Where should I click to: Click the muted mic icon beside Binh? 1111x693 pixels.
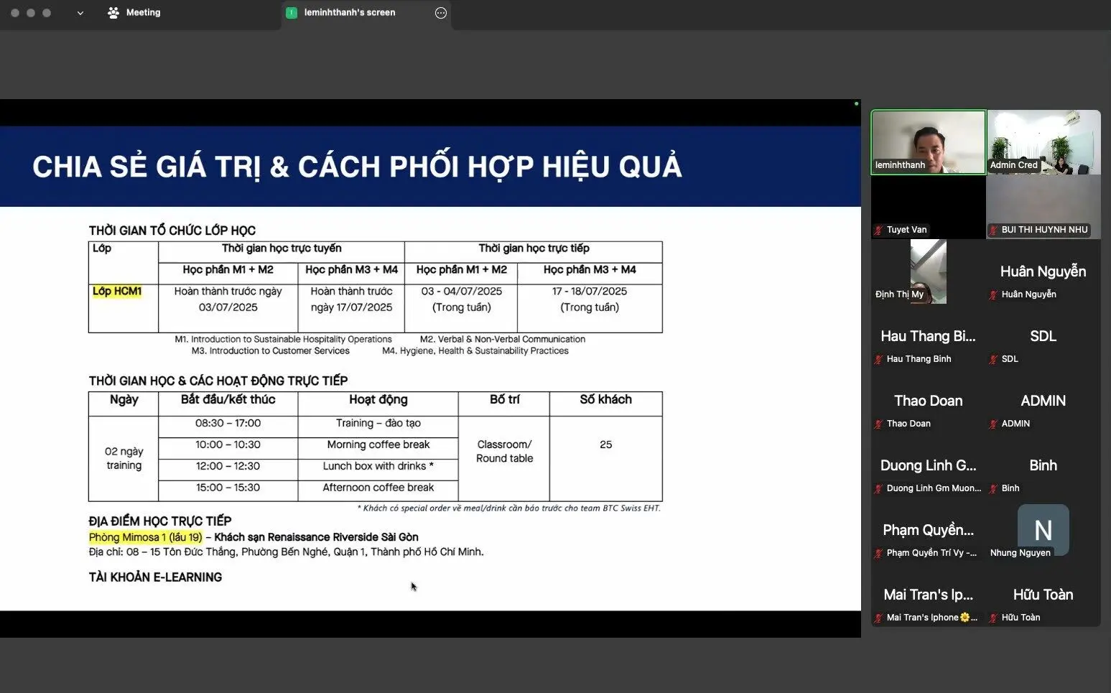point(993,489)
